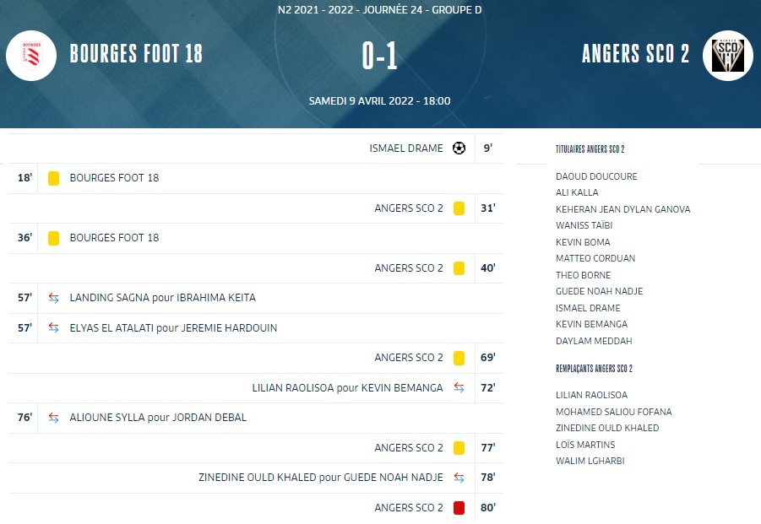Click the Bourges Foot 18 club logo
This screenshot has height=524, width=761.
pyautogui.click(x=30, y=55)
